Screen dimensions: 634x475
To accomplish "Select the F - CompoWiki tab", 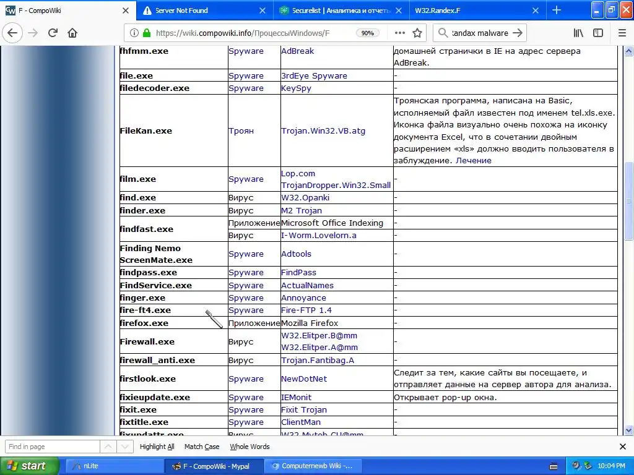I will tap(68, 11).
